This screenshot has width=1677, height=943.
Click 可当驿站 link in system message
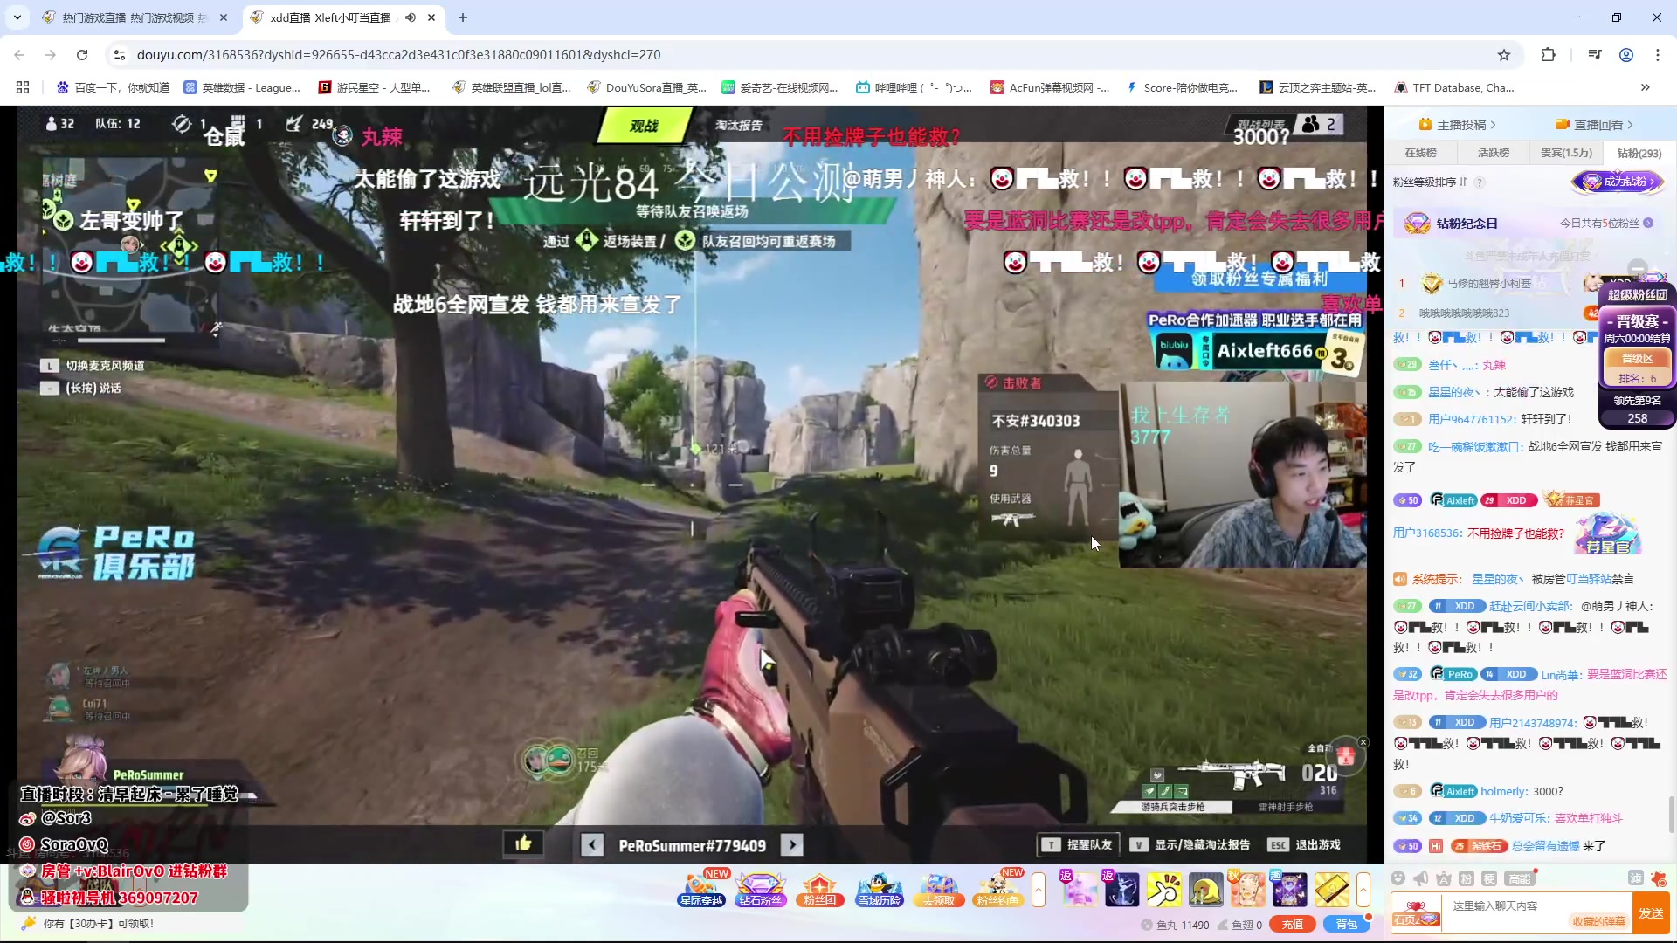pyautogui.click(x=1589, y=579)
